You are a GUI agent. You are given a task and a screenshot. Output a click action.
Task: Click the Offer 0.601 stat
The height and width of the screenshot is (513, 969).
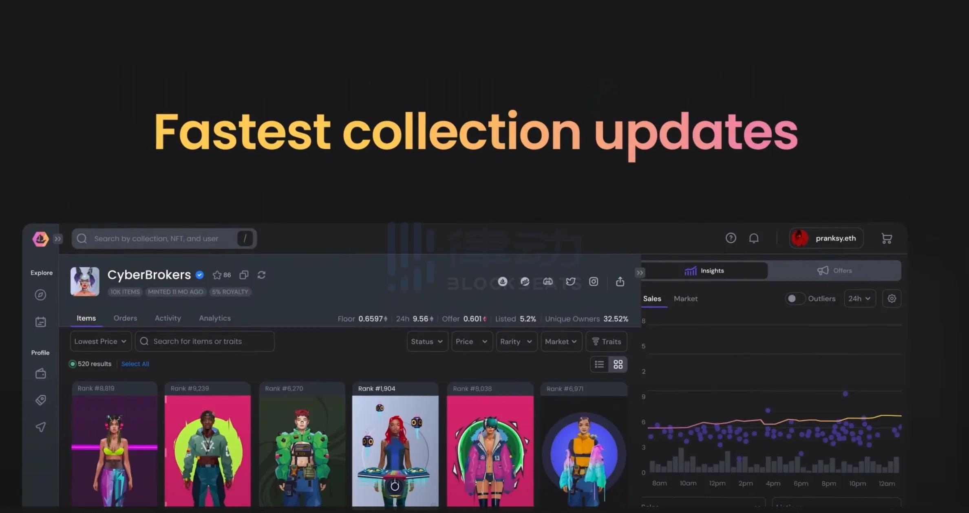[464, 319]
